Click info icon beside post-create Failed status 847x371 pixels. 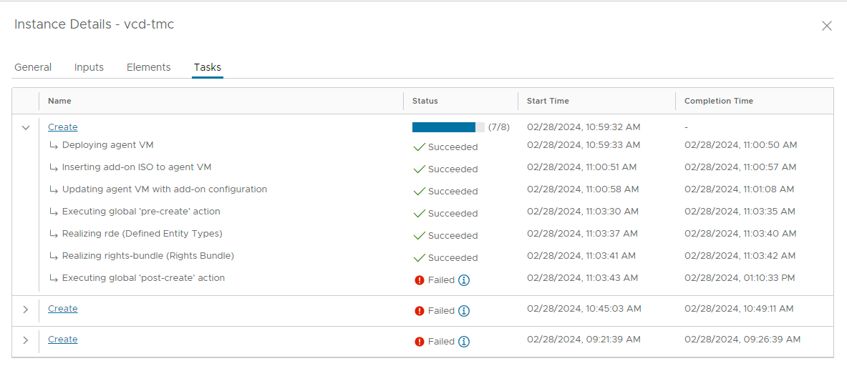click(464, 280)
